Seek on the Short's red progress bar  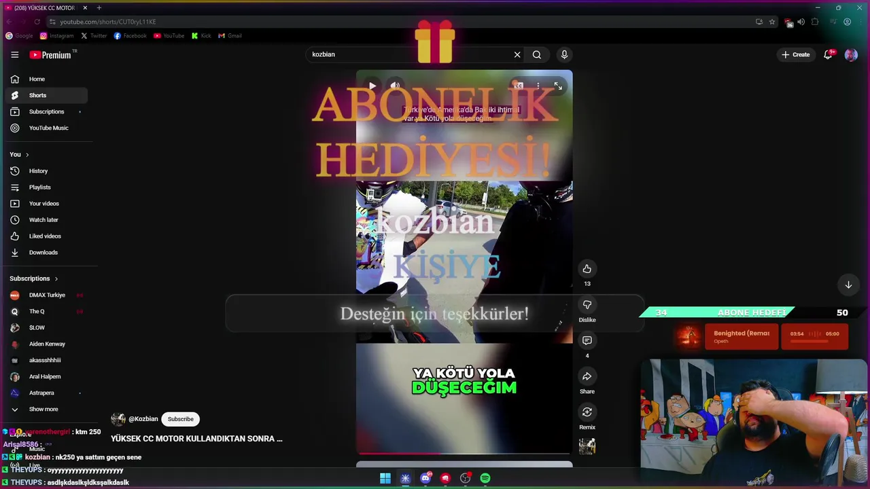[464, 453]
